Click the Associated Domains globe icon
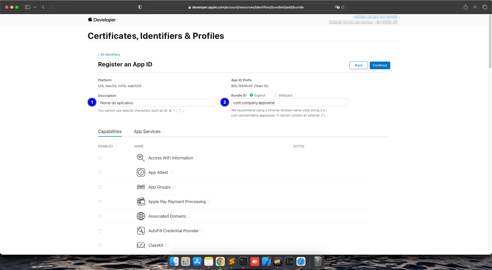Screen dimensions: 492x270 point(141,216)
